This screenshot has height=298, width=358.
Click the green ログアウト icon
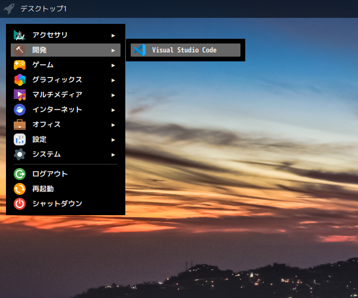pyautogui.click(x=20, y=174)
